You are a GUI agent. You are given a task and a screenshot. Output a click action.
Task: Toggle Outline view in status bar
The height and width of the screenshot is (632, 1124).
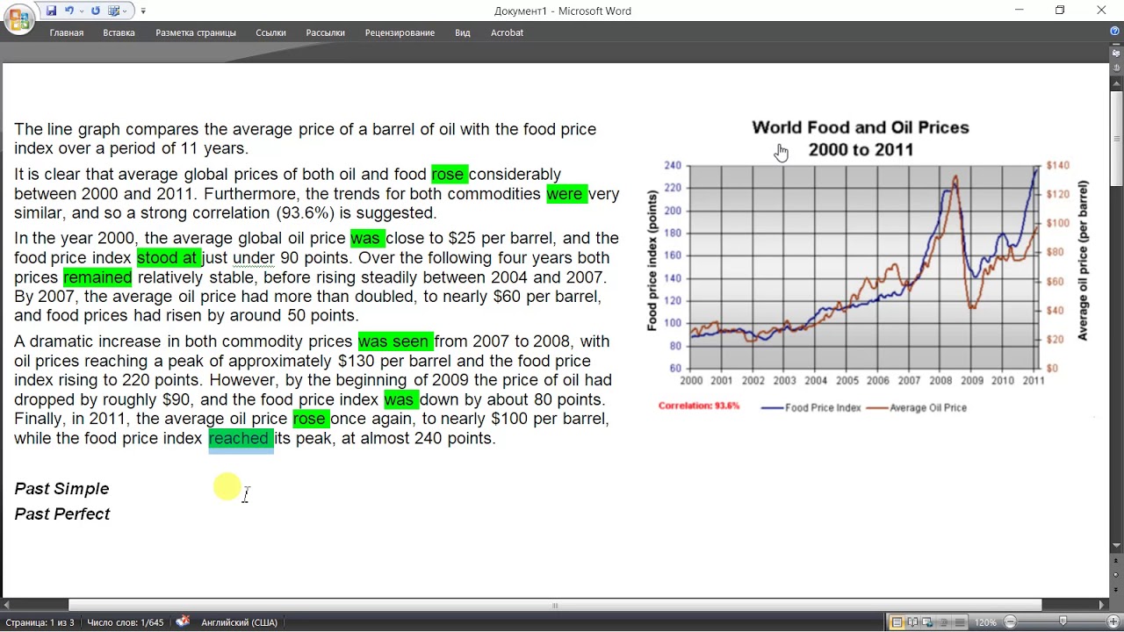point(942,622)
